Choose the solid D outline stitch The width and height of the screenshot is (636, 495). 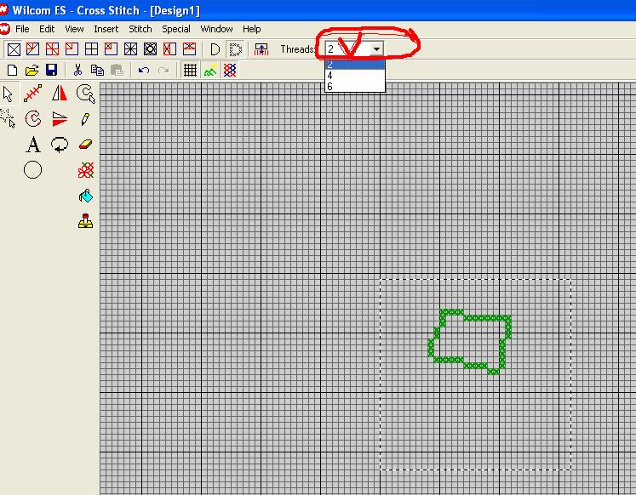(x=215, y=49)
